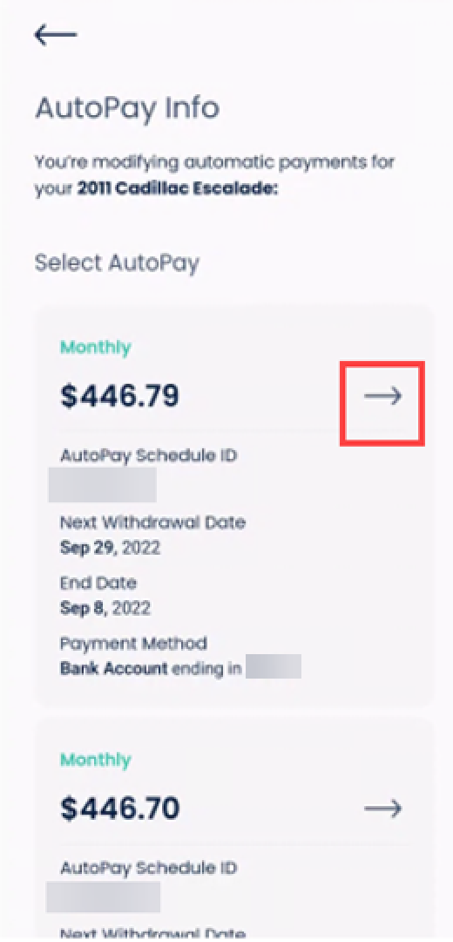Select the $446.79 monthly amount

pos(119,397)
